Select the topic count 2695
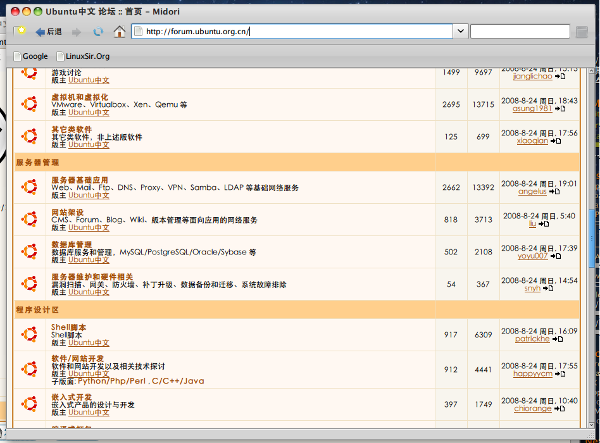Viewport: 600px width, 443px height. click(x=451, y=104)
